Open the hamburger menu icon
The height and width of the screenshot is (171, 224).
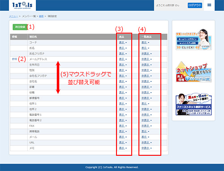pyautogui.click(x=209, y=5)
